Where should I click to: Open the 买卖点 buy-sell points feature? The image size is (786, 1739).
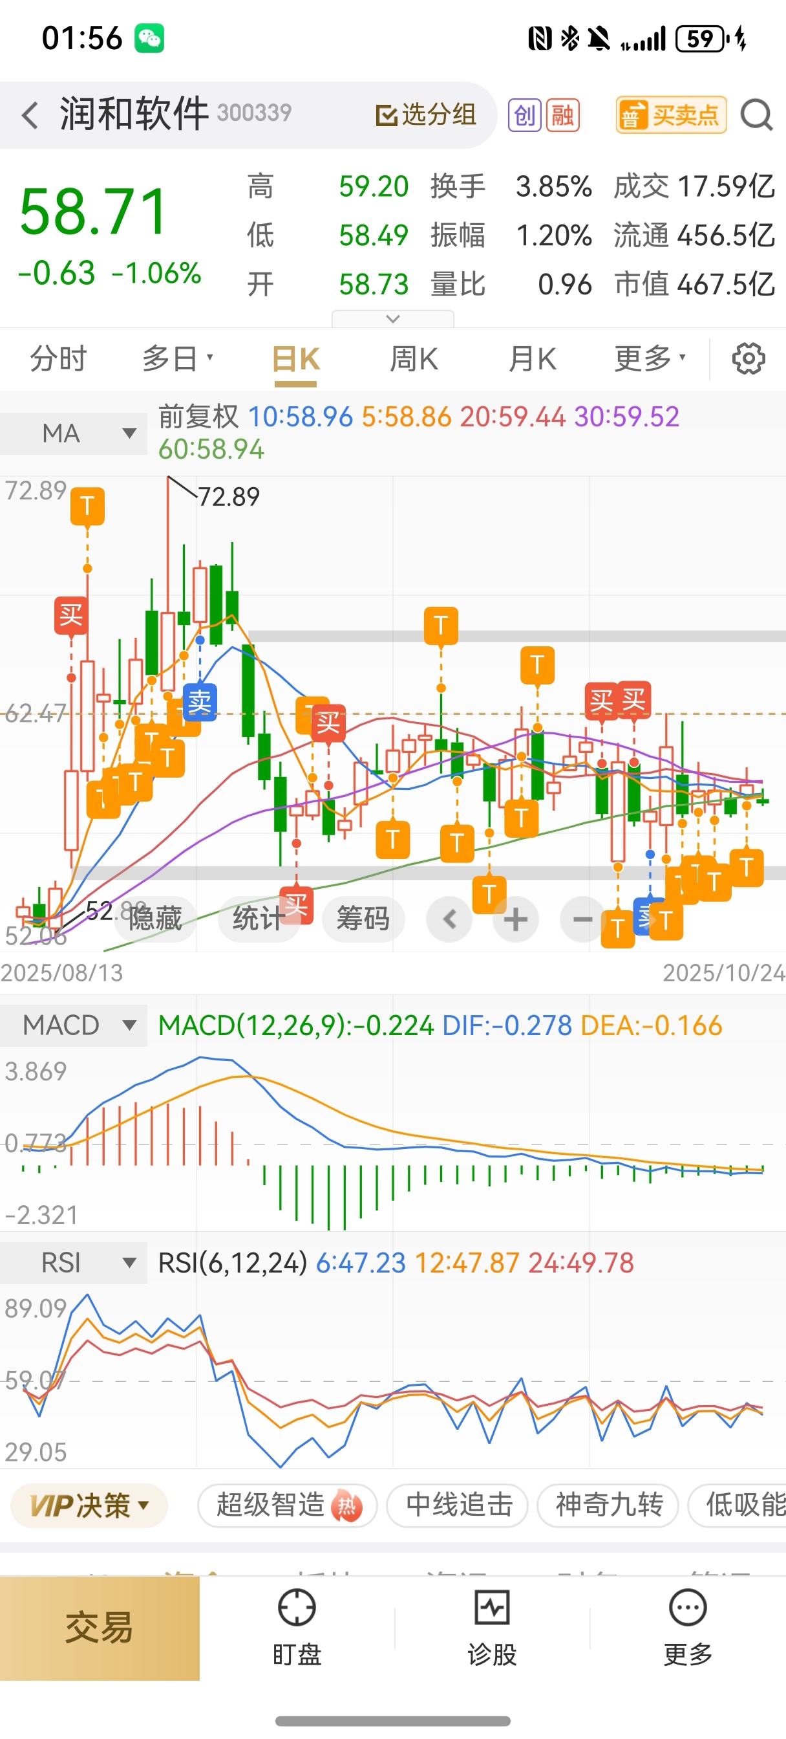[x=672, y=115]
